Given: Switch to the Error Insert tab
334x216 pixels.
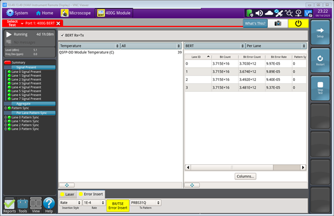Looking at the screenshot, I should [x=91, y=194].
